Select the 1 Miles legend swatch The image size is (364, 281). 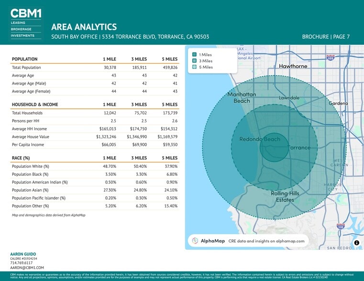click(x=194, y=54)
